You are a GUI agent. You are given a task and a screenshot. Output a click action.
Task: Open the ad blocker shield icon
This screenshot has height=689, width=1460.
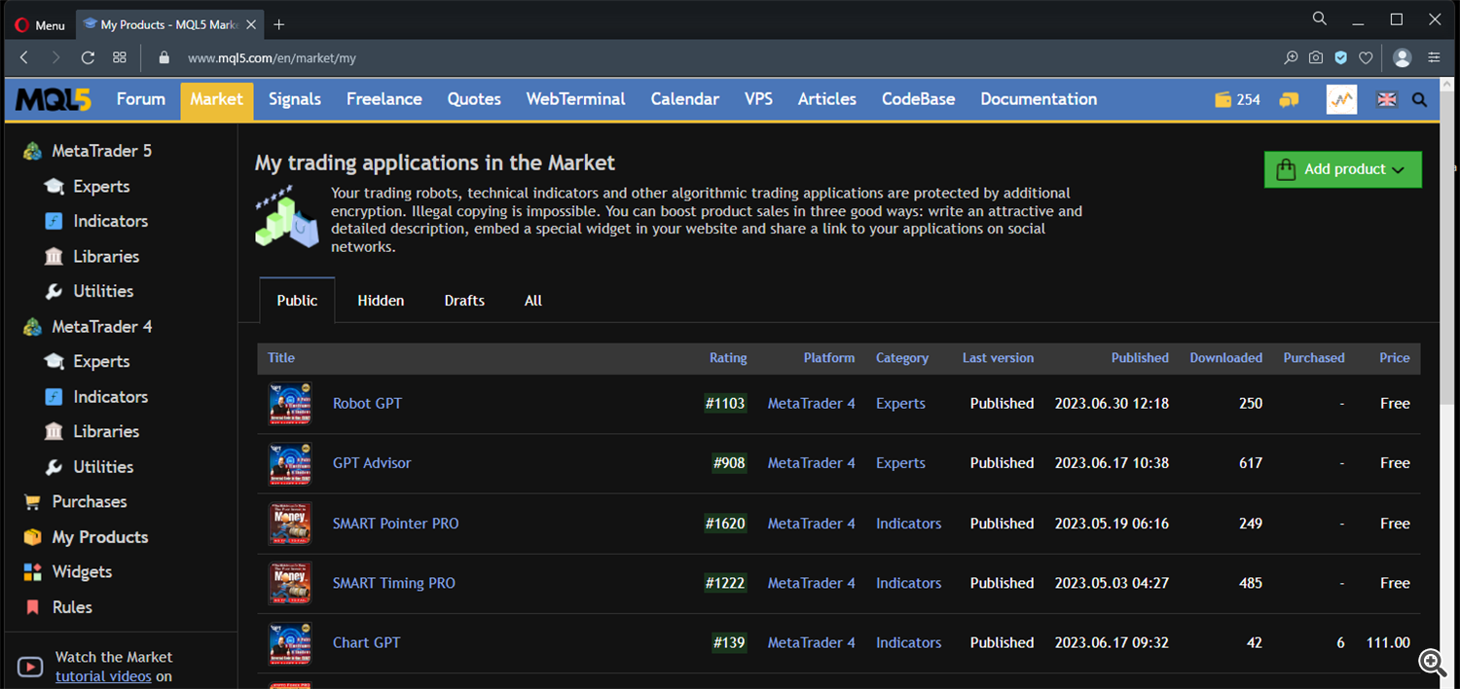point(1341,57)
